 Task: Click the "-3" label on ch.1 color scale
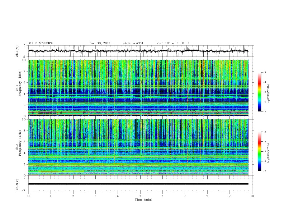pos(265,72)
